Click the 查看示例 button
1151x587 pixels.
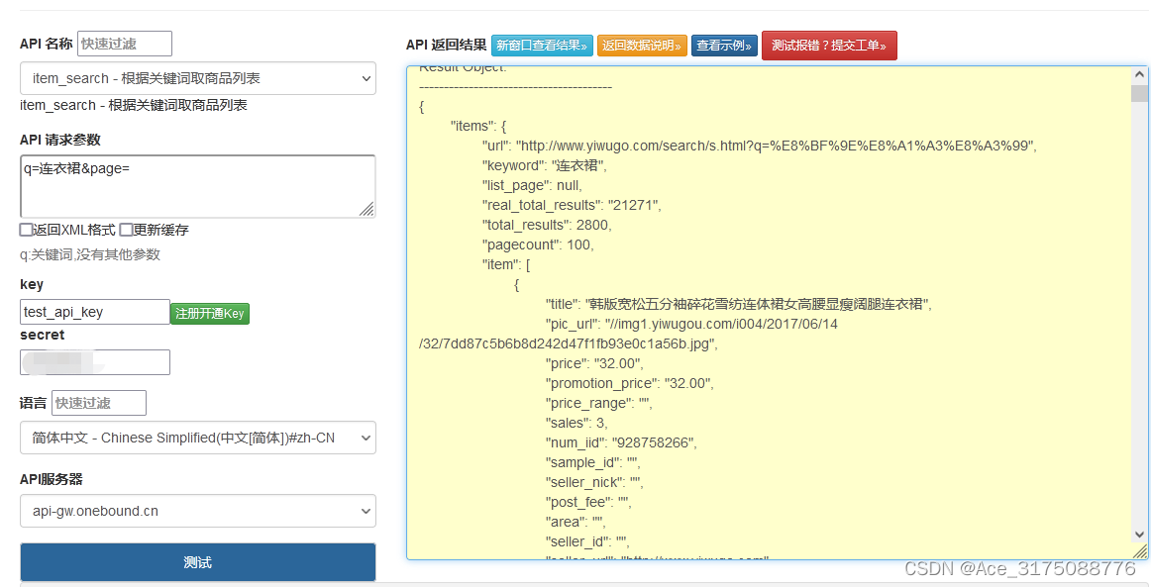tap(724, 46)
